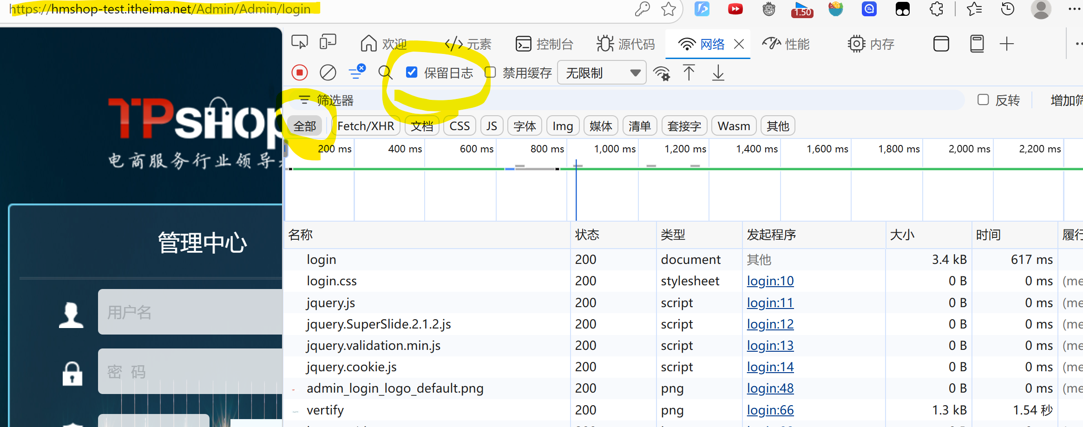Close the Network tab with X

[x=739, y=44]
